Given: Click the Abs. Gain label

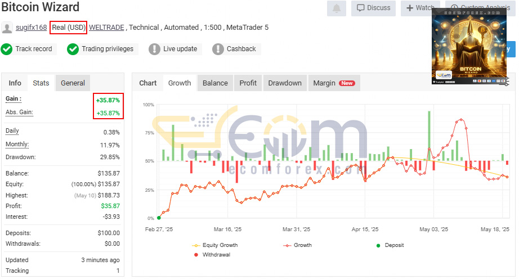Looking at the screenshot, I should click(19, 112).
